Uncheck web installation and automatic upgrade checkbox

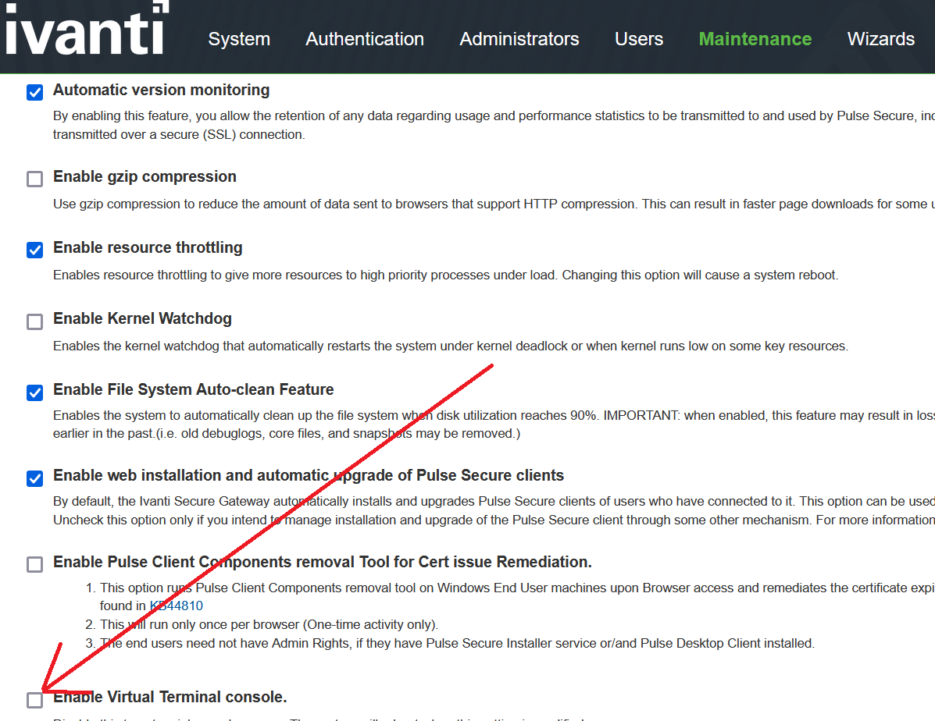coord(35,478)
